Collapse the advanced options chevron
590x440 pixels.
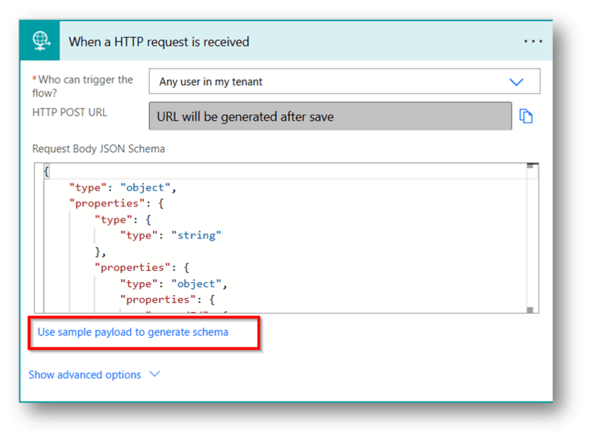tap(154, 374)
